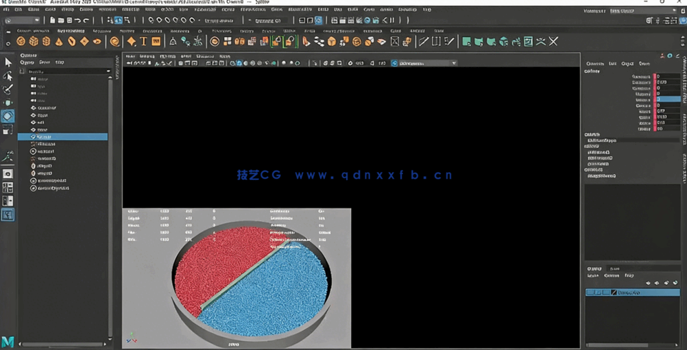Viewport: 687px width, 350px height.
Task: Select the arrow Select tool in toolbox
Action: click(8, 62)
